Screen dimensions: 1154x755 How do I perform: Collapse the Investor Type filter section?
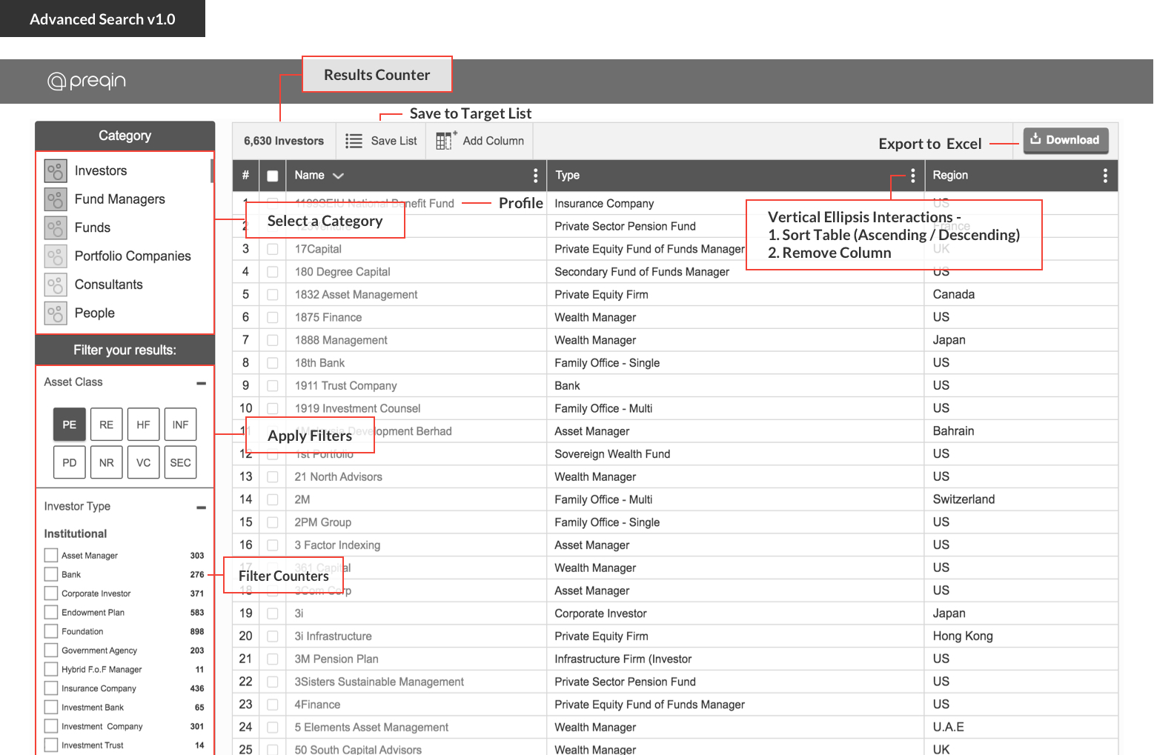(201, 508)
